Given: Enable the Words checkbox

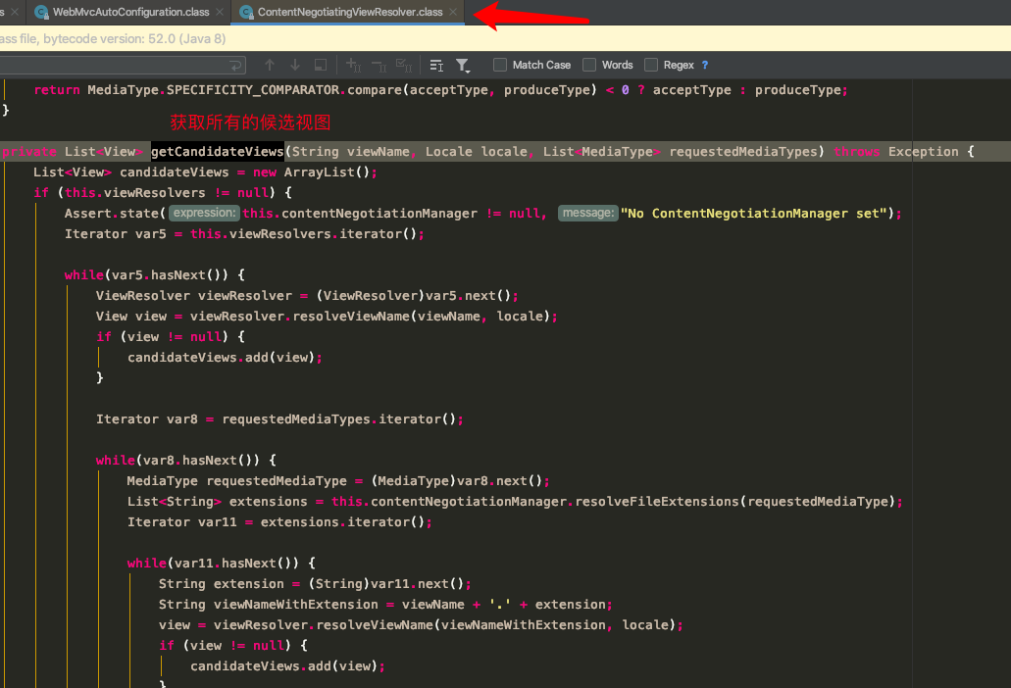Looking at the screenshot, I should [589, 65].
